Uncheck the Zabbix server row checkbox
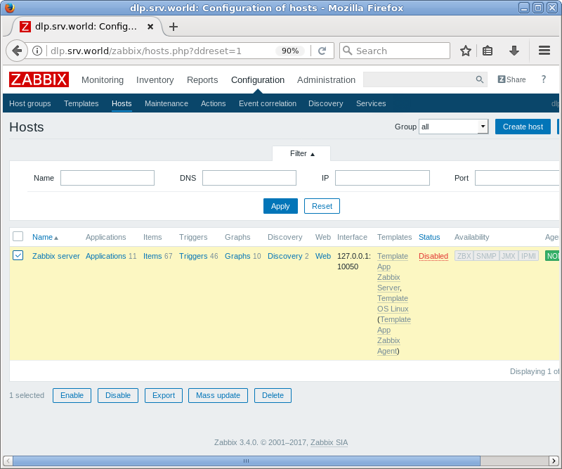 [18, 255]
